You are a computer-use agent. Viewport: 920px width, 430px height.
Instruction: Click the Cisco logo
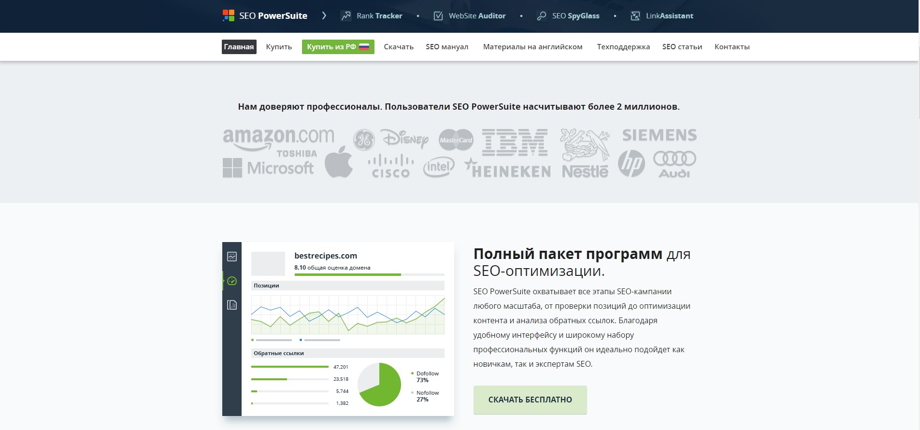coord(391,166)
